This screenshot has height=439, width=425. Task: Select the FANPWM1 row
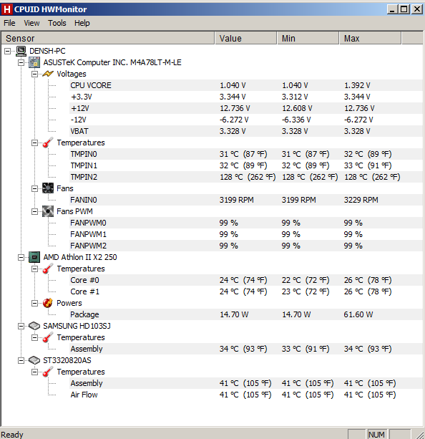(246, 234)
